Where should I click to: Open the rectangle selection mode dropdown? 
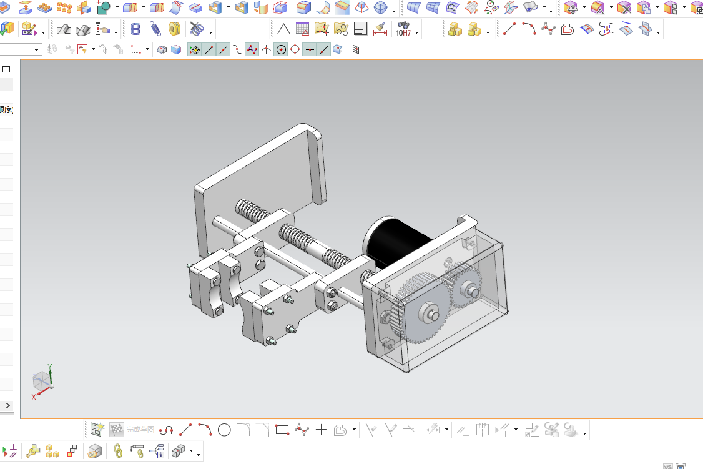(x=147, y=49)
